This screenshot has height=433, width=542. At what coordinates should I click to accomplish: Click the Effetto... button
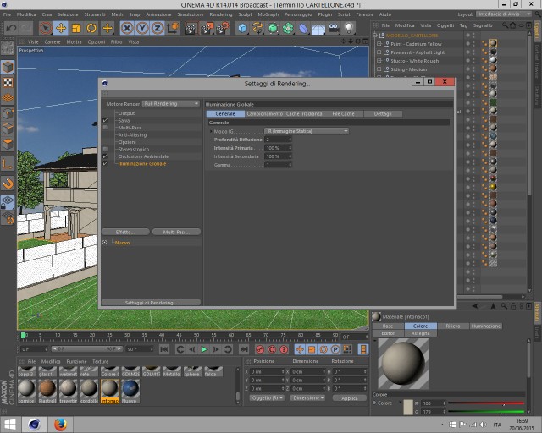tap(125, 232)
